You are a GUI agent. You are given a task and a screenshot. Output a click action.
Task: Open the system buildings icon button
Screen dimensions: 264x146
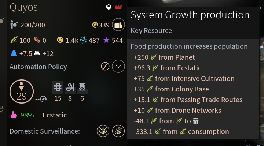click(118, 25)
